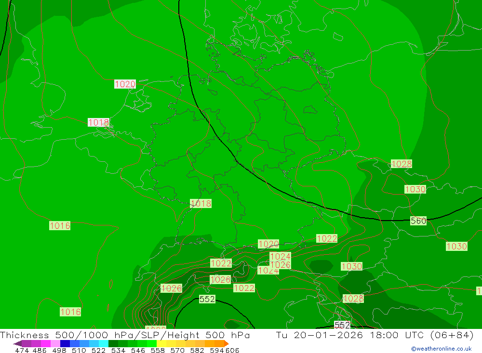Screen dimensions: 482x353
Task: Click the legend value 606
Action: click(x=232, y=350)
